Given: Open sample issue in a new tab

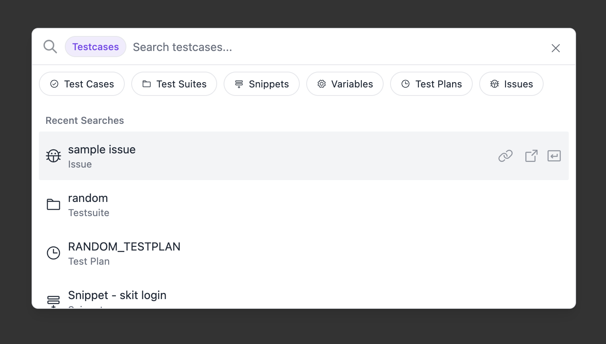Looking at the screenshot, I should (x=531, y=155).
